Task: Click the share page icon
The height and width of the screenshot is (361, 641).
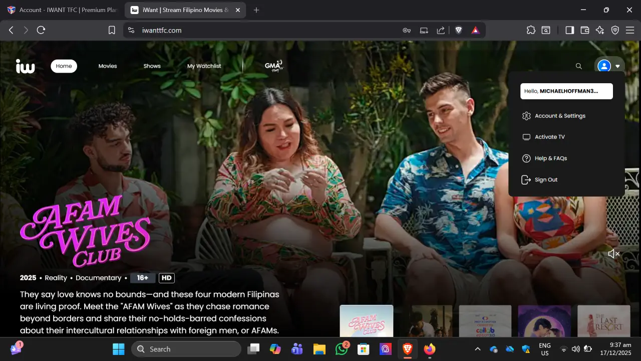Action: (x=441, y=30)
